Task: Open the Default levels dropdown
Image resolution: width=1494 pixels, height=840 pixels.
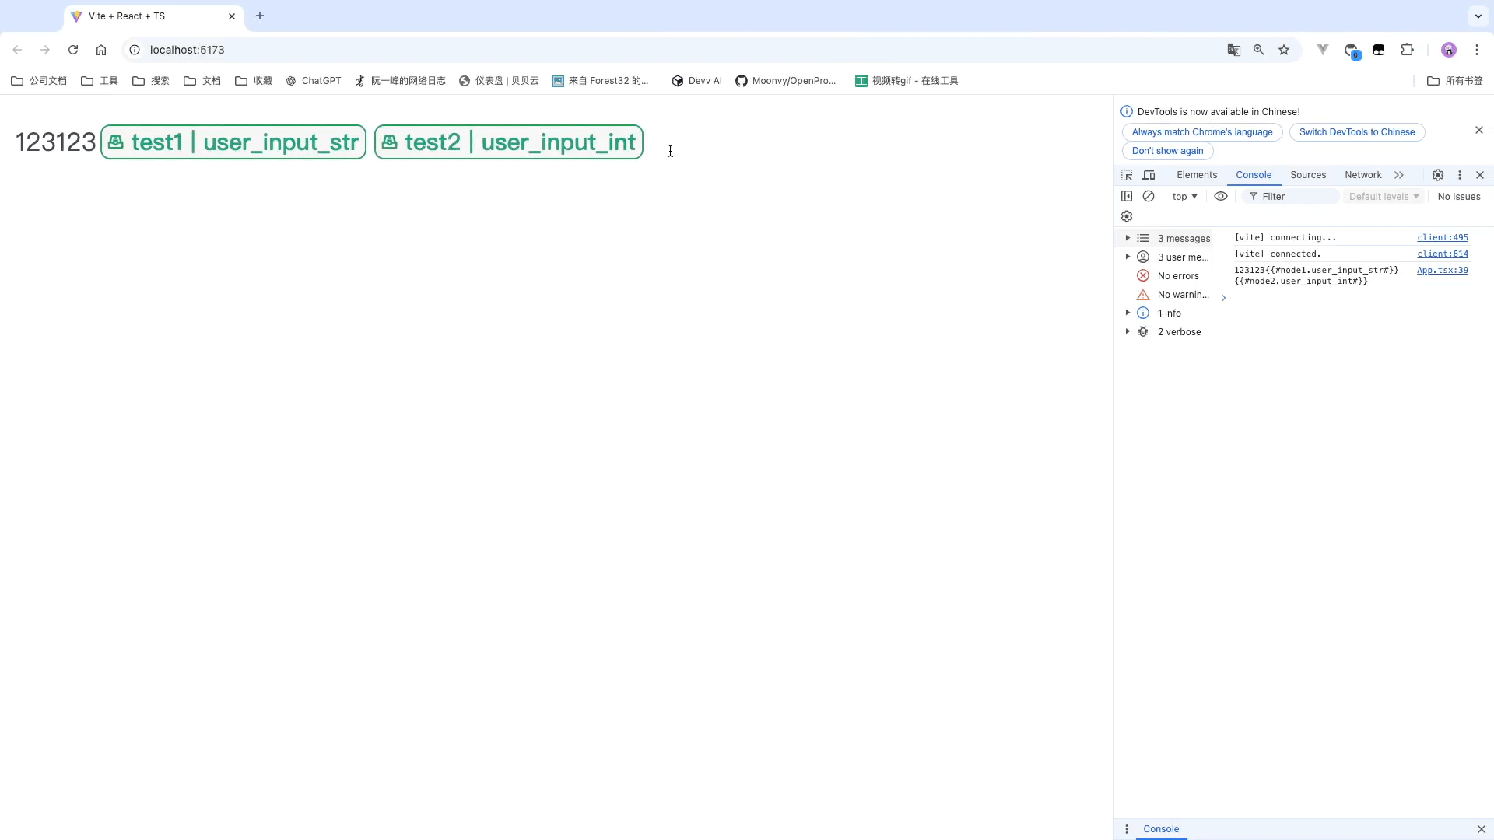Action: [x=1384, y=196]
